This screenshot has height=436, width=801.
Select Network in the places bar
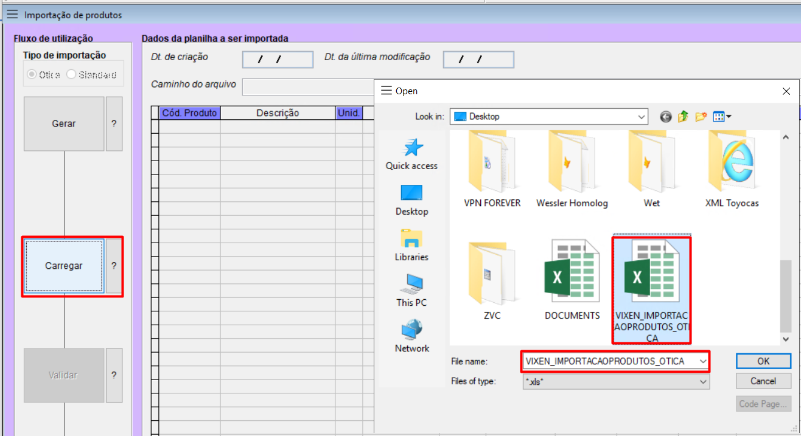411,336
